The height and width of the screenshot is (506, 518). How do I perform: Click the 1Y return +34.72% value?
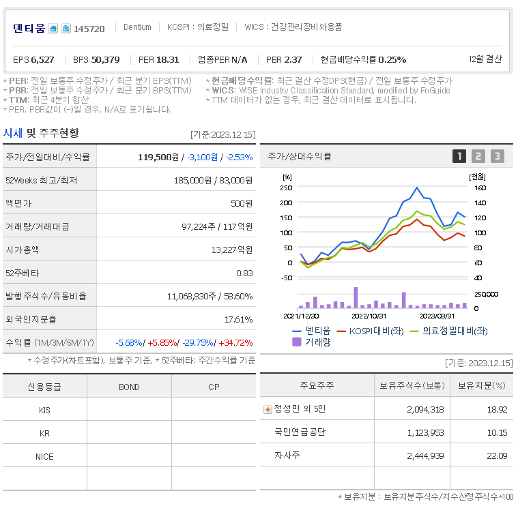(x=235, y=343)
